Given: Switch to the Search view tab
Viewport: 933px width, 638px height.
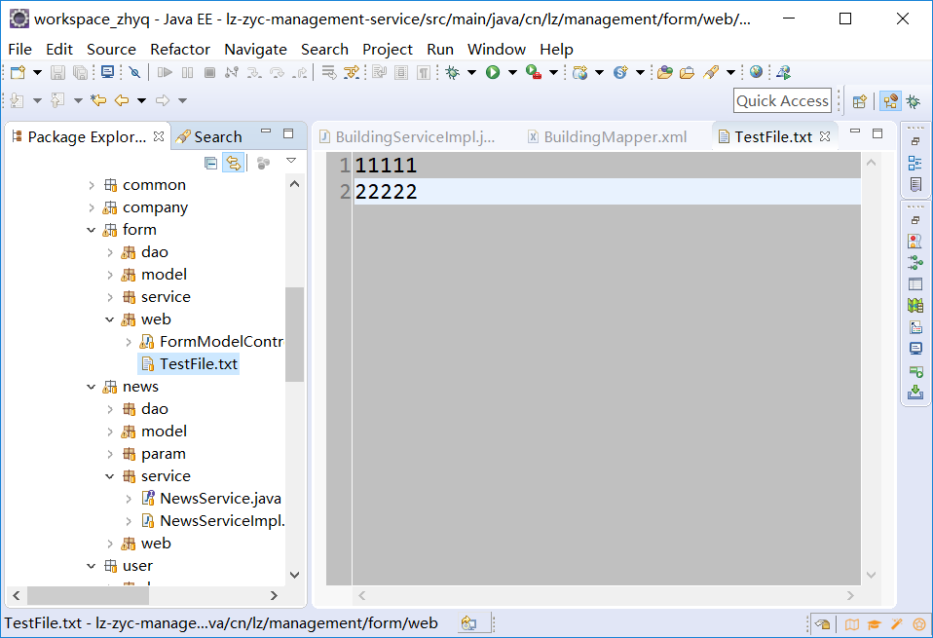Looking at the screenshot, I should click(209, 137).
